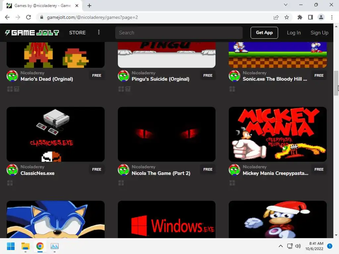Open a new browser tab
Screen dimensions: 339x254
(89, 6)
